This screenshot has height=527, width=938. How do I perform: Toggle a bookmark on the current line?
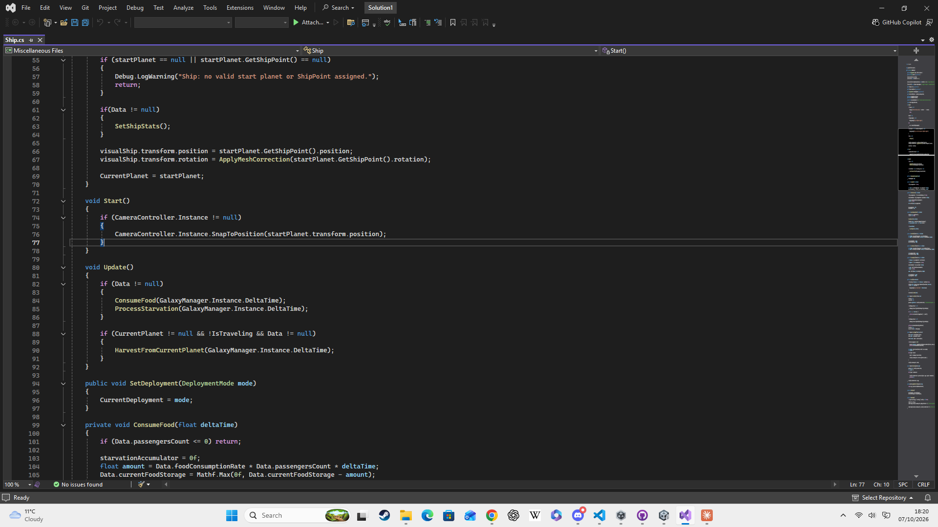point(453,22)
